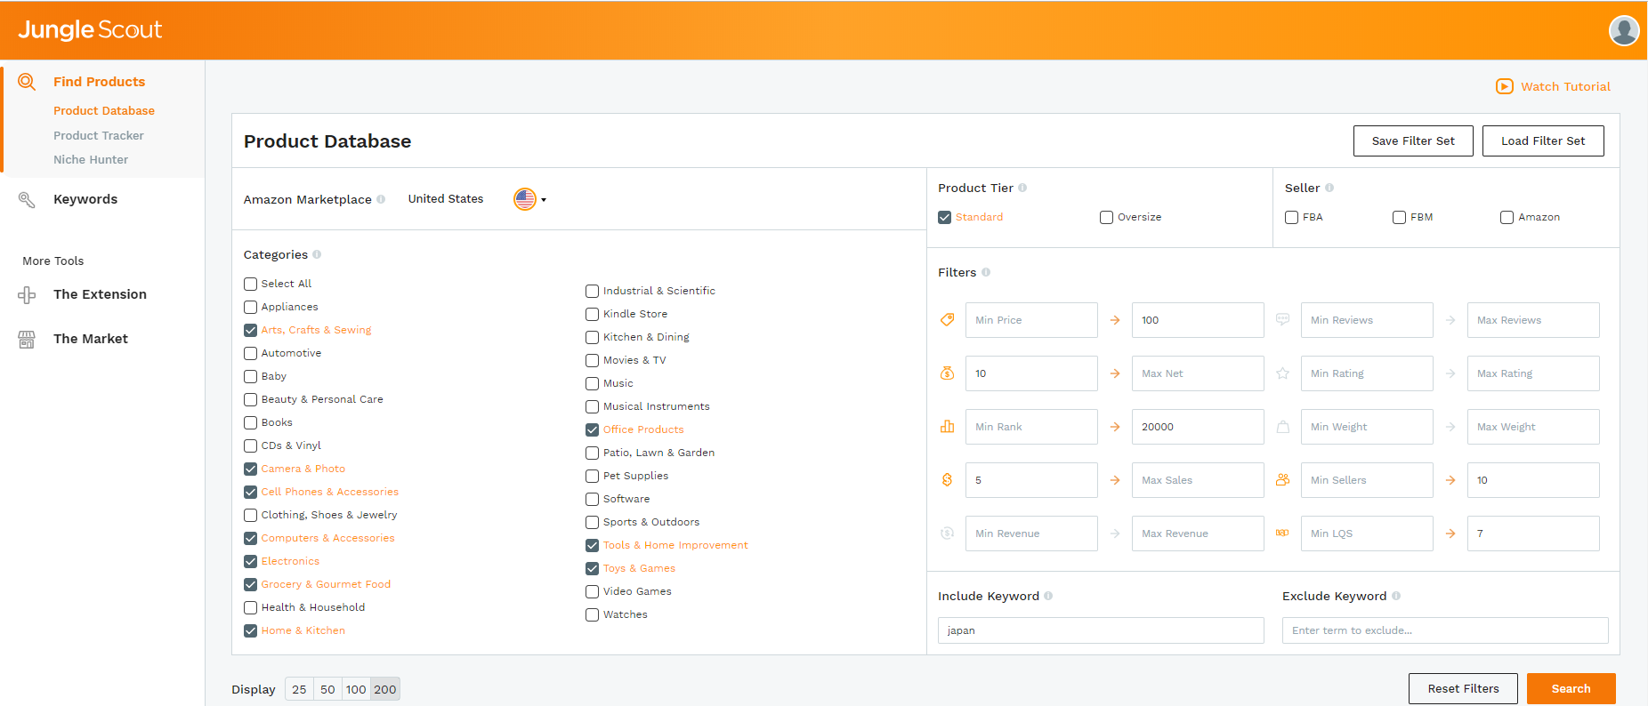
Task: Click the rating star icon
Action: [1282, 373]
